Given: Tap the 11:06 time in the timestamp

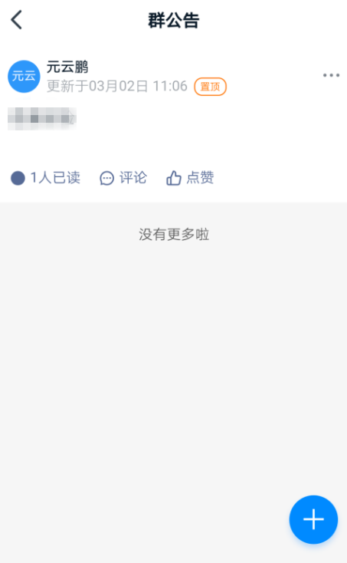Looking at the screenshot, I should 170,86.
